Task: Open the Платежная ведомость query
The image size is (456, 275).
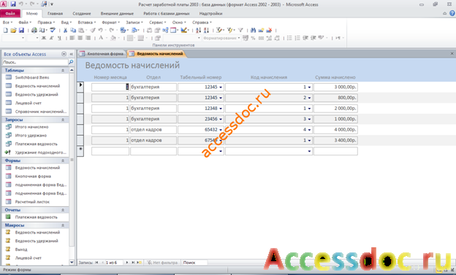Action: [36, 144]
